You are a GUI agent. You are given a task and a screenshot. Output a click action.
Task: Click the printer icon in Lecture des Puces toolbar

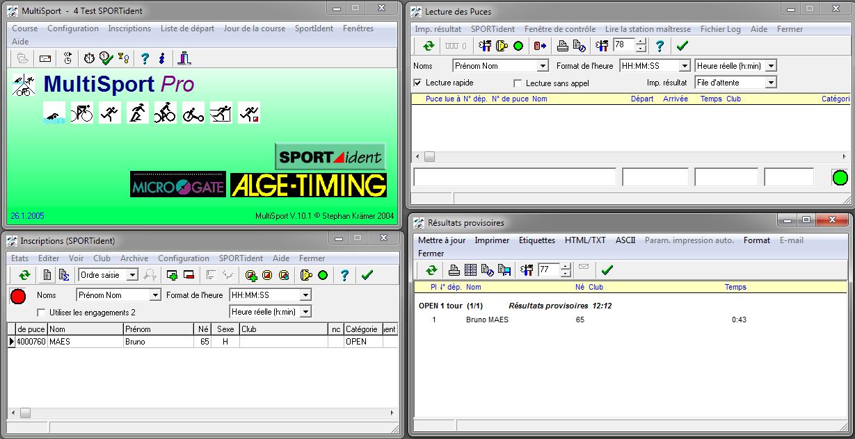click(562, 47)
